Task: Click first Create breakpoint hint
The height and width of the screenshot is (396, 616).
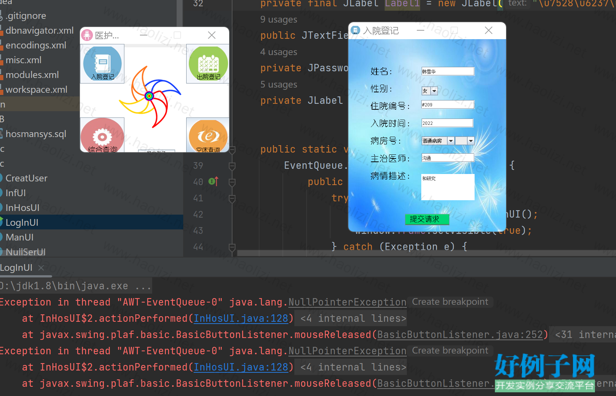Action: pyautogui.click(x=450, y=302)
